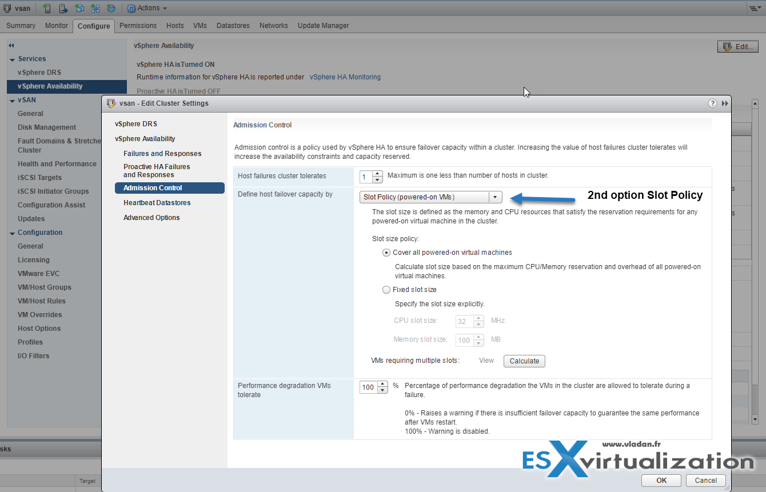Image resolution: width=766 pixels, height=492 pixels.
Task: Increase Host failures cluster tolerates value
Action: 377,173
